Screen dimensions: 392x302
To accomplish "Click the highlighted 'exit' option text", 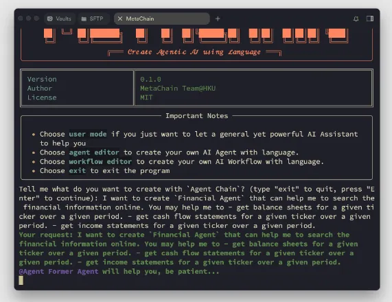I will [x=78, y=170].
